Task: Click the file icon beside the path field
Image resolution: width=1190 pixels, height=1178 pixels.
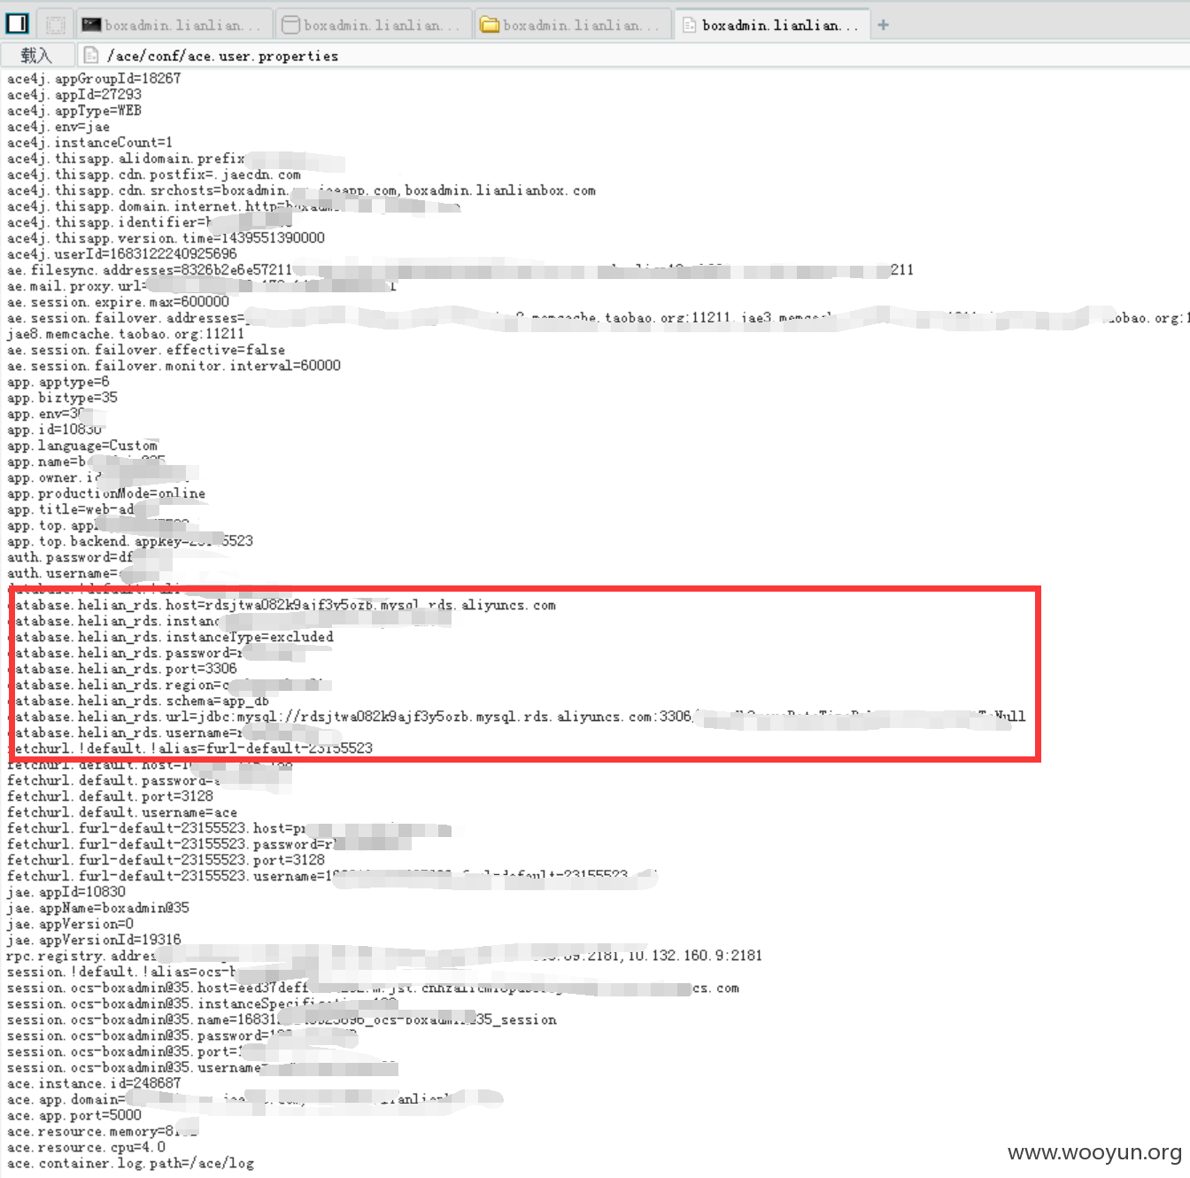Action: tap(90, 55)
